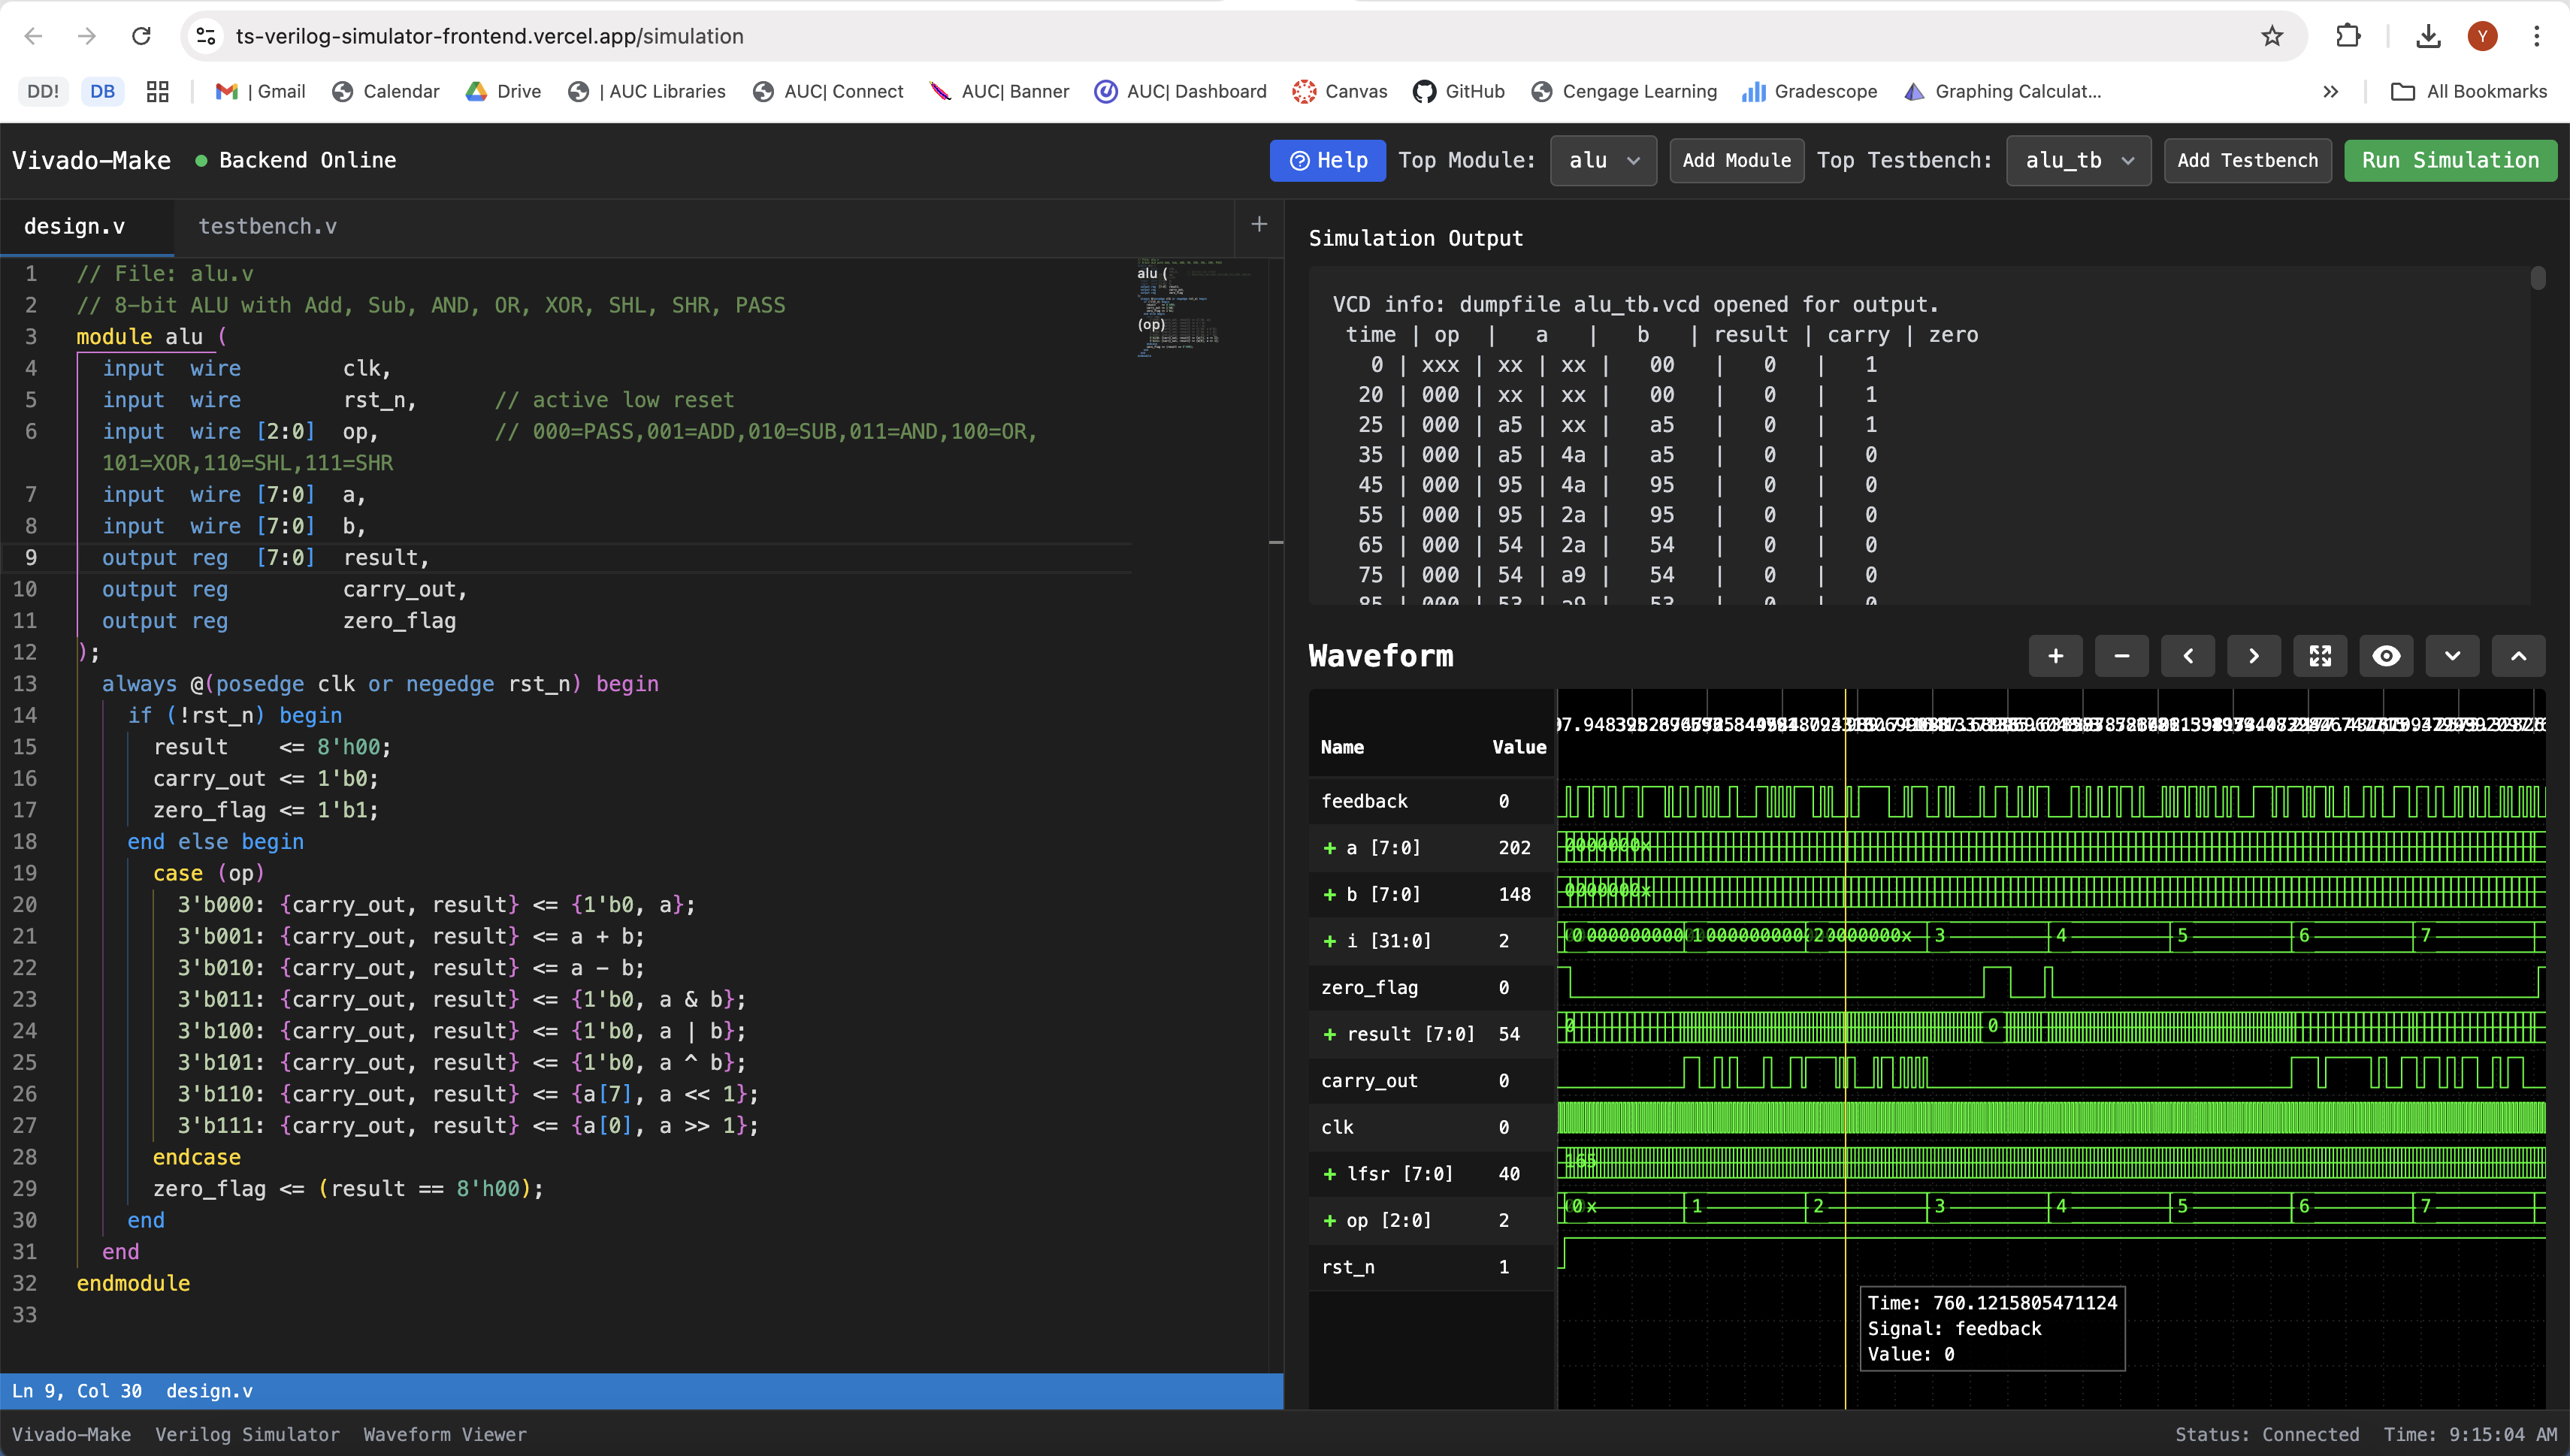Viewport: 2570px width, 1456px height.
Task: Select the carry_out signal row
Action: [x=1432, y=1080]
